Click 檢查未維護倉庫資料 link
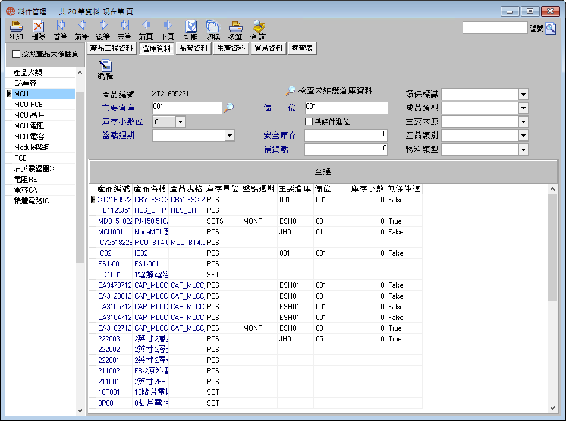The height and width of the screenshot is (421, 566). [x=335, y=90]
